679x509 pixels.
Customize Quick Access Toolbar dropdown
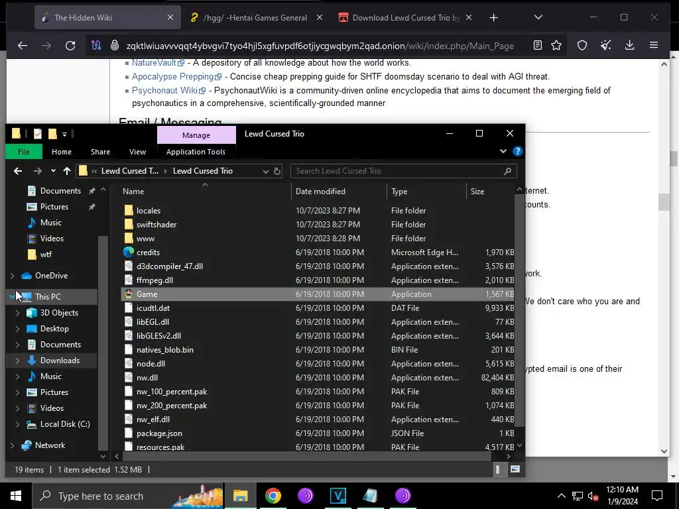(x=64, y=134)
